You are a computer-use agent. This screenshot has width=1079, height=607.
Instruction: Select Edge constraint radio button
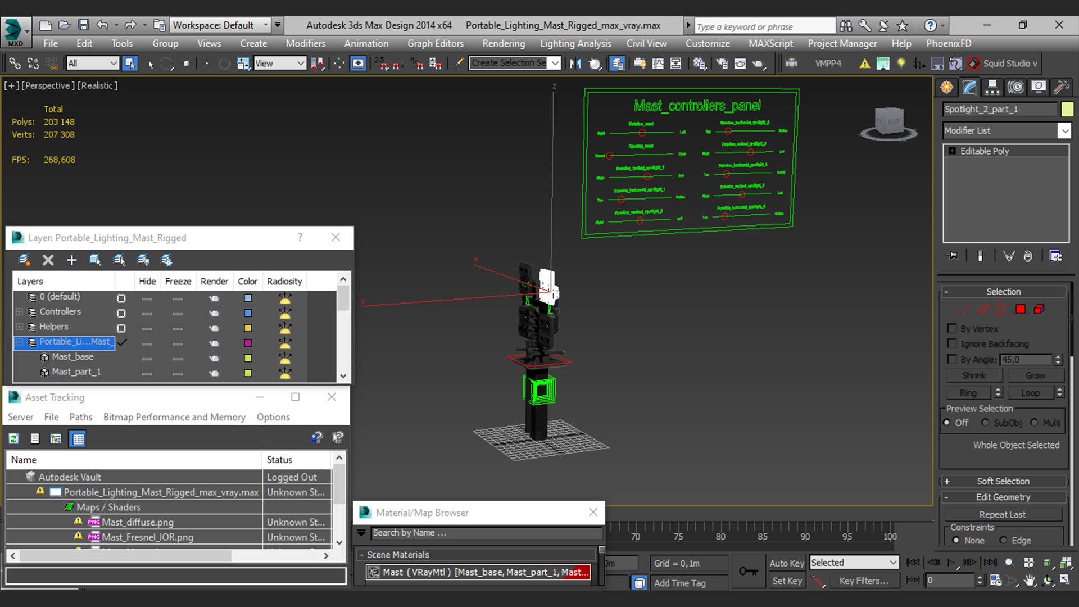(x=1004, y=540)
